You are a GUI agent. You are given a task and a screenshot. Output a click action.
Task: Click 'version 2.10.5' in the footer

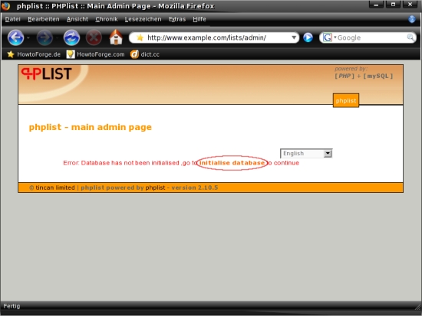pos(195,187)
